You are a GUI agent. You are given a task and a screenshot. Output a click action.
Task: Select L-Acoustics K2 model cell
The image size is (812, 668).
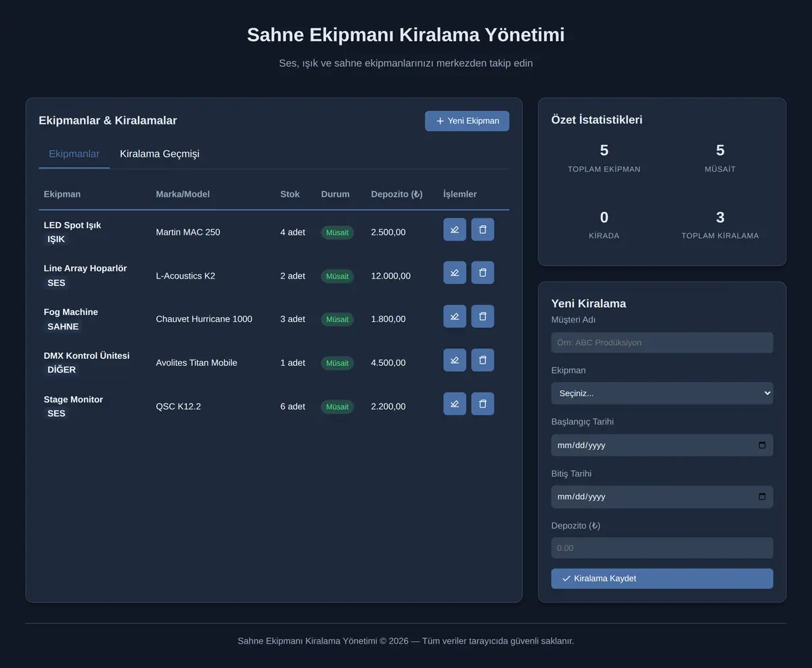[x=185, y=276]
